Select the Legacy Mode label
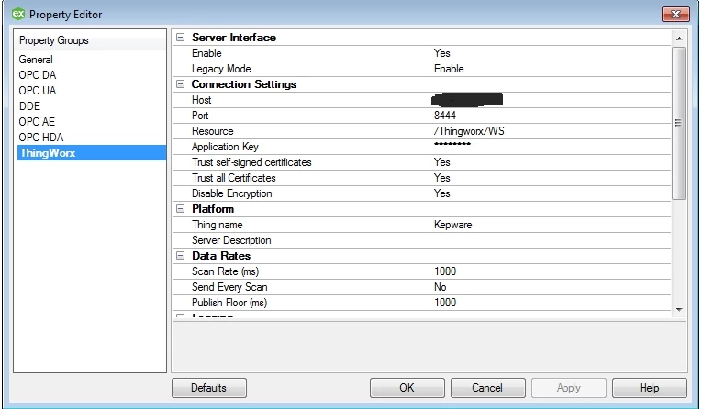This screenshot has width=703, height=409. [x=221, y=69]
